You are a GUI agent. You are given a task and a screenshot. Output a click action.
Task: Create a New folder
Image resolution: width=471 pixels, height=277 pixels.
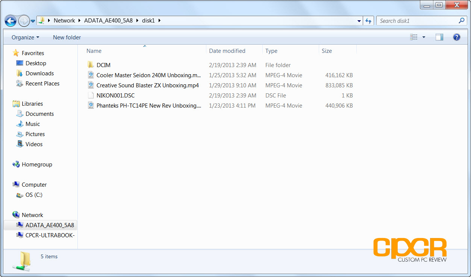click(67, 37)
